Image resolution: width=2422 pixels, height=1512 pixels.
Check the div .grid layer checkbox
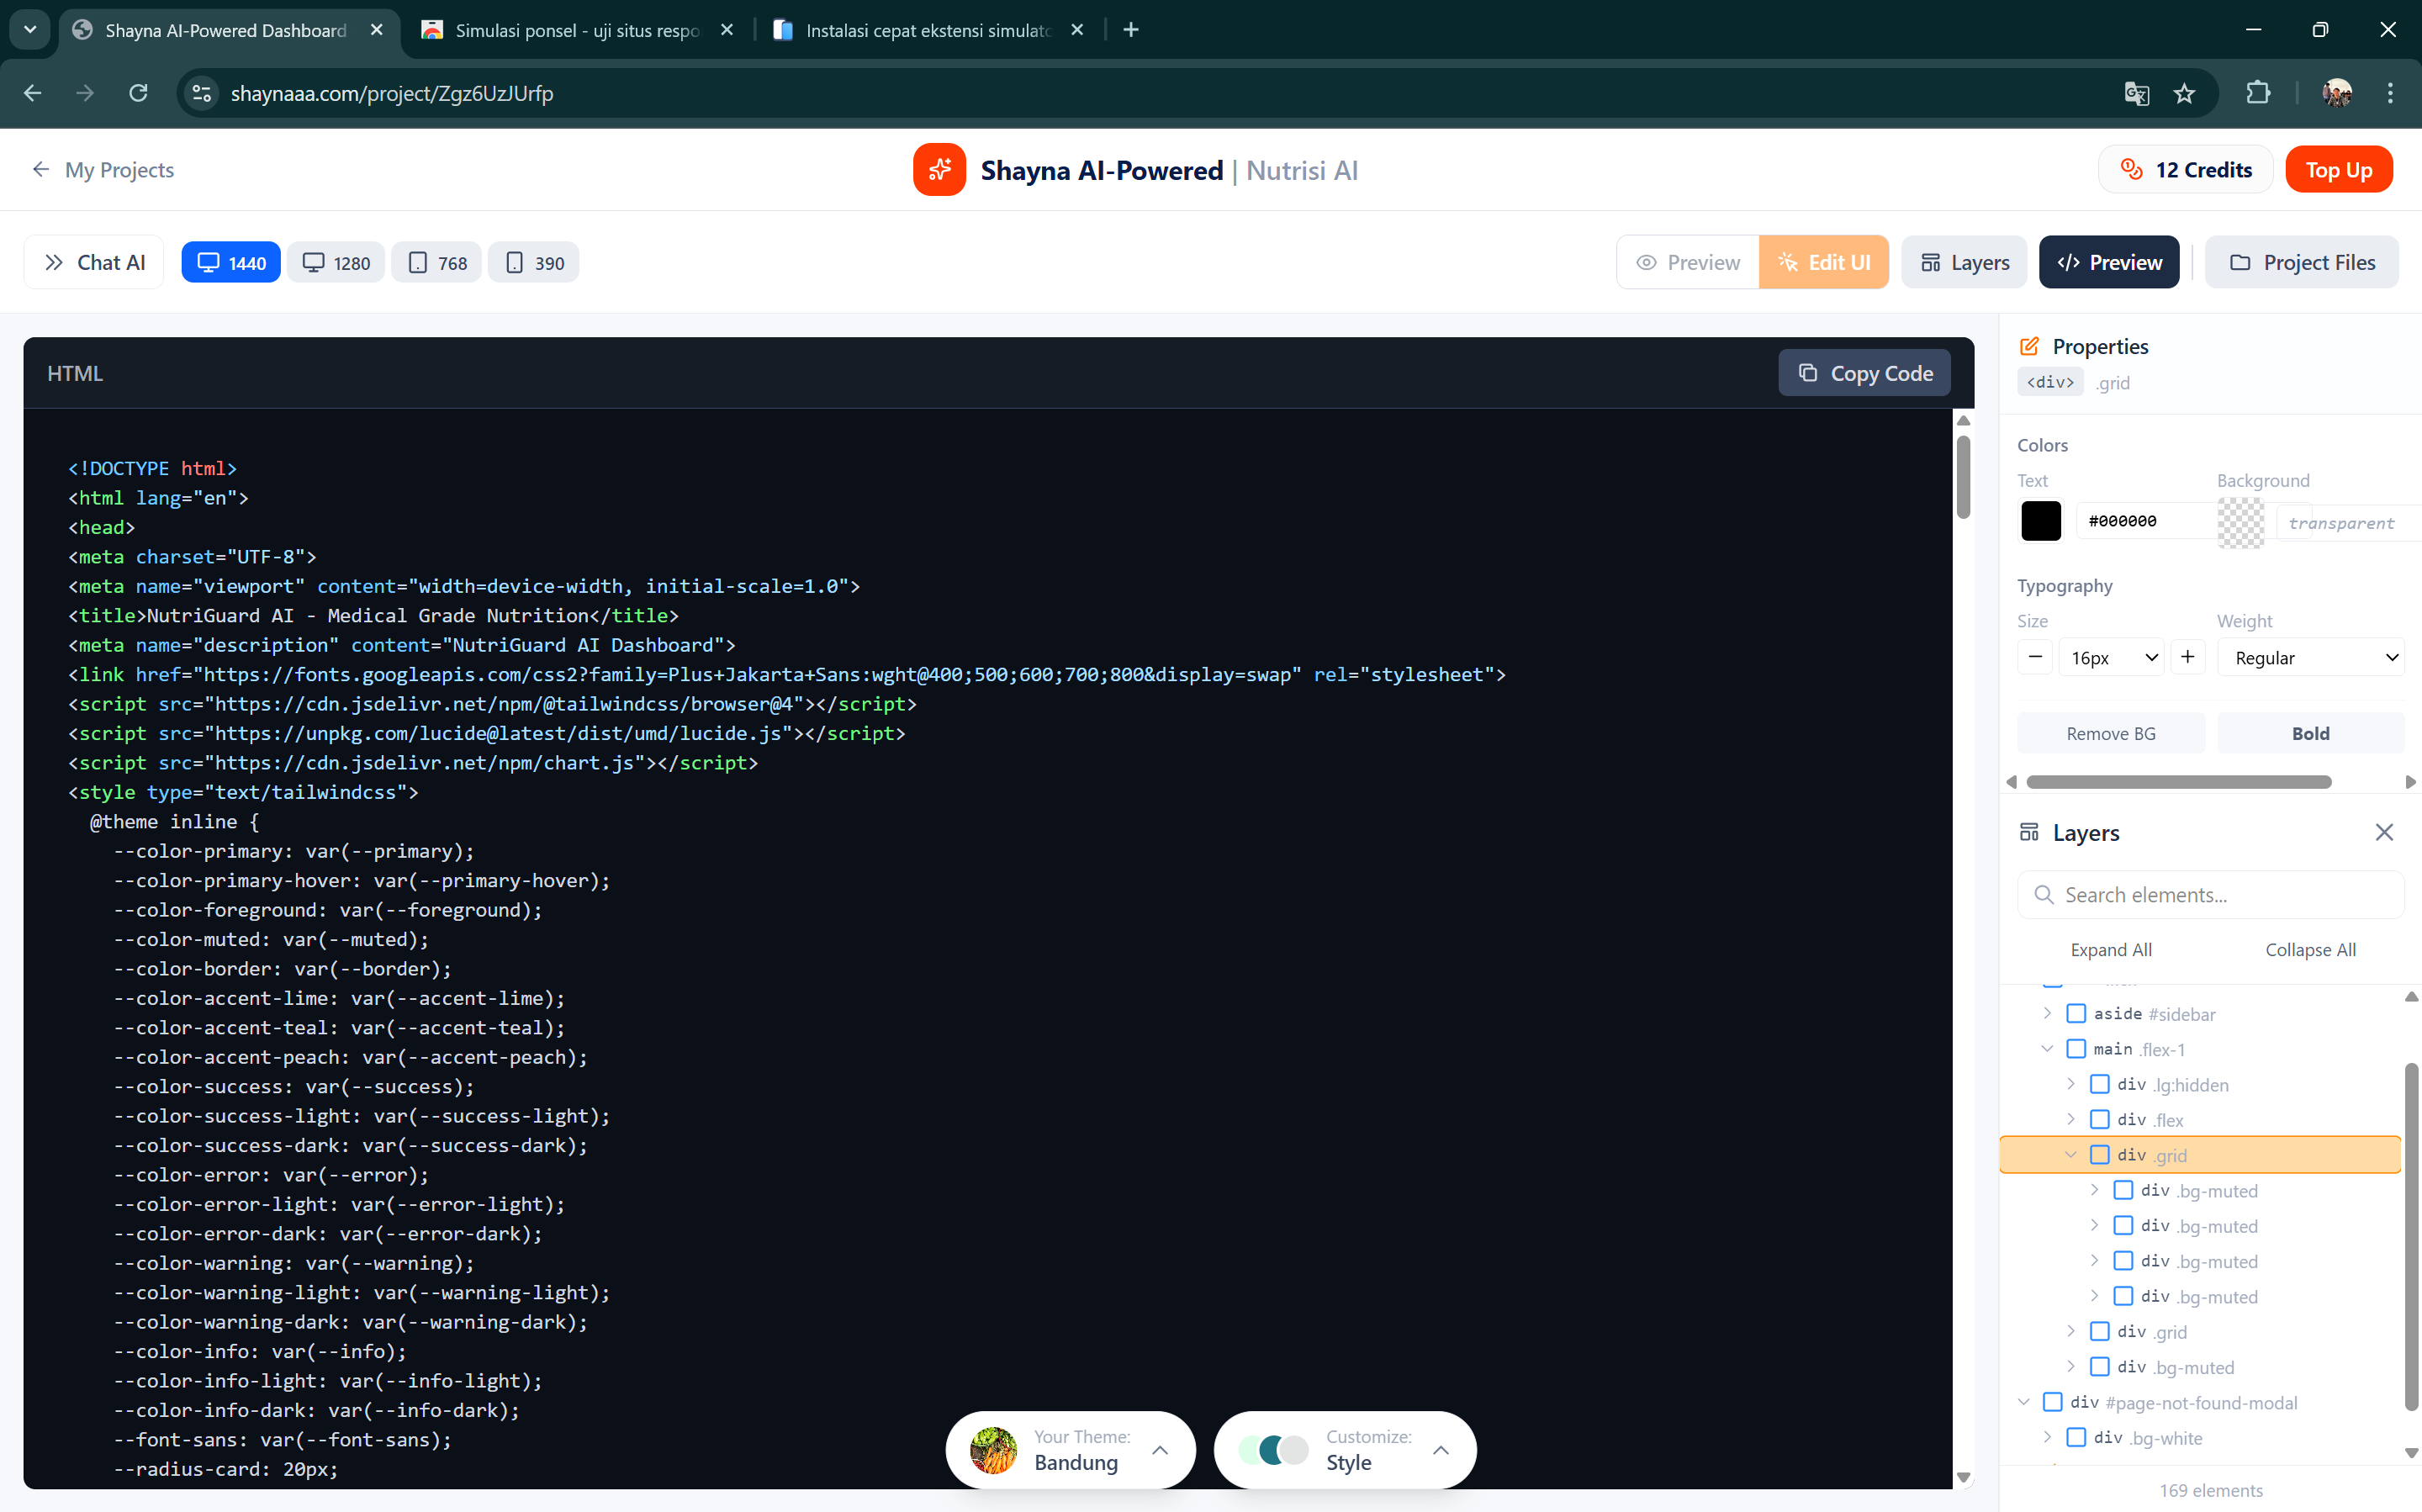(2101, 1154)
